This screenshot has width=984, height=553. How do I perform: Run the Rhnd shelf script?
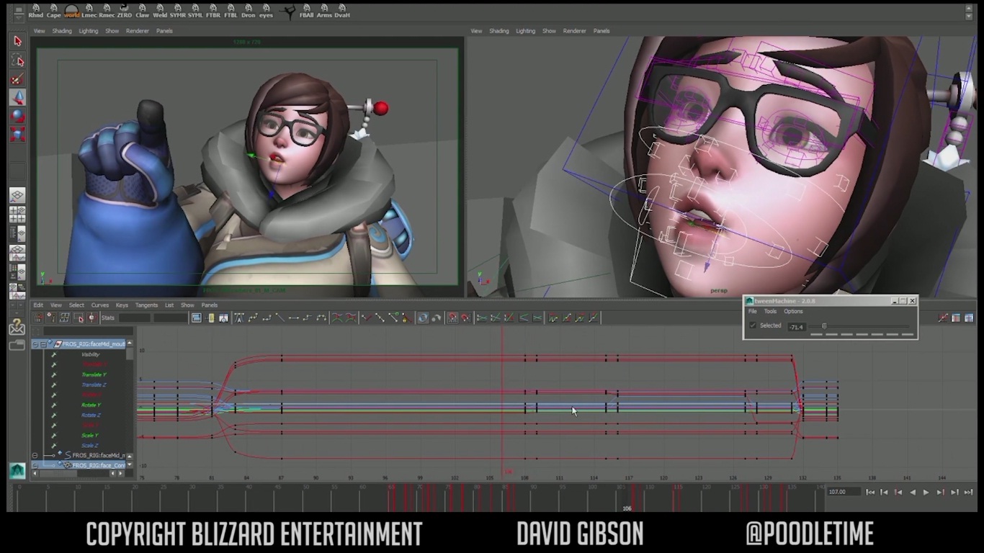coord(35,10)
